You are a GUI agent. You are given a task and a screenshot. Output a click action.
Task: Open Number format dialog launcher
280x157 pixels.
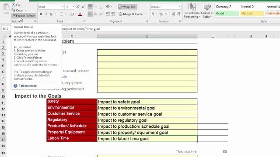pyautogui.click(x=180, y=21)
